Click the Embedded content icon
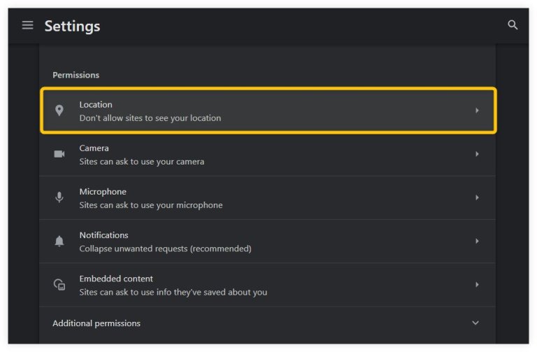The height and width of the screenshot is (352, 537). tap(59, 285)
